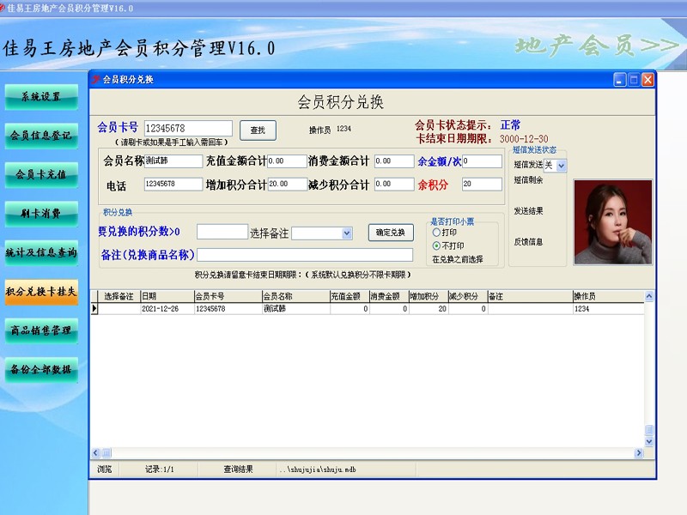Click the 确定兑换 button

391,233
